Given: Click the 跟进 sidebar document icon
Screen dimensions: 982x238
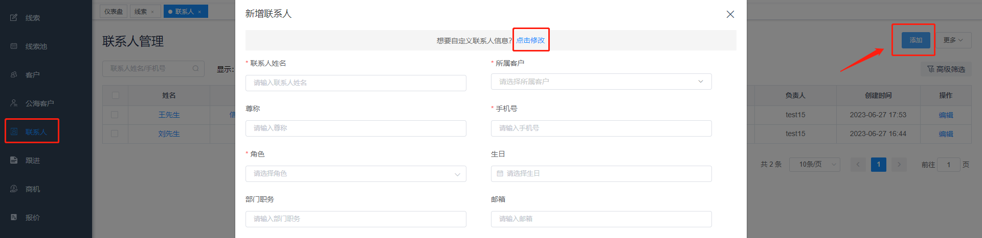Looking at the screenshot, I should click(x=14, y=161).
